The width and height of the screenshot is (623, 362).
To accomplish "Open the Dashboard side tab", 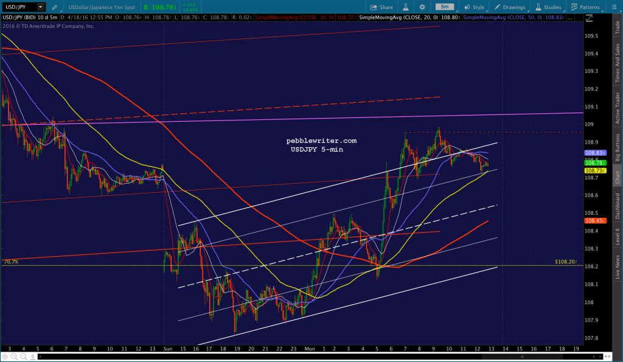I will pyautogui.click(x=618, y=206).
